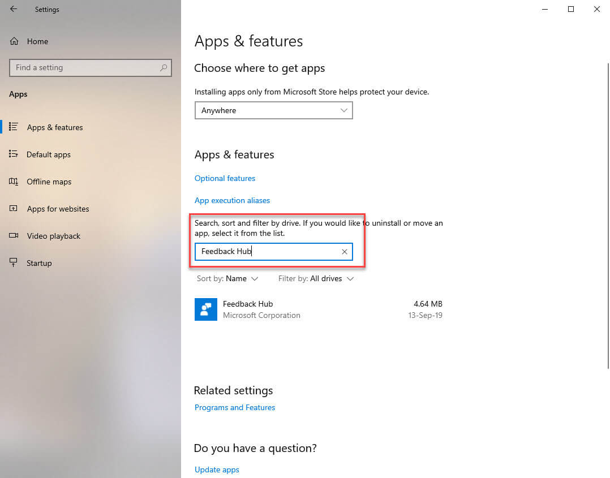
Task: Open the Sort by Name dropdown
Action: pyautogui.click(x=227, y=278)
